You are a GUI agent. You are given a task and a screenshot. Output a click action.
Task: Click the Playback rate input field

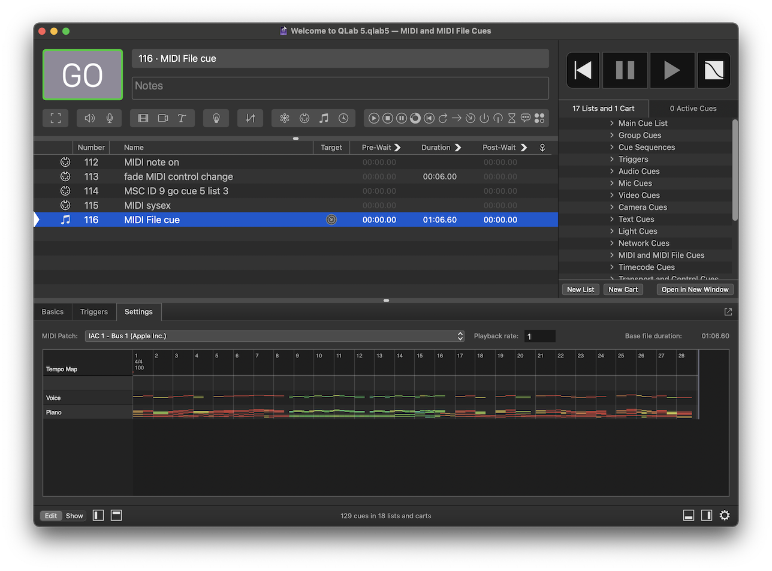pos(539,336)
